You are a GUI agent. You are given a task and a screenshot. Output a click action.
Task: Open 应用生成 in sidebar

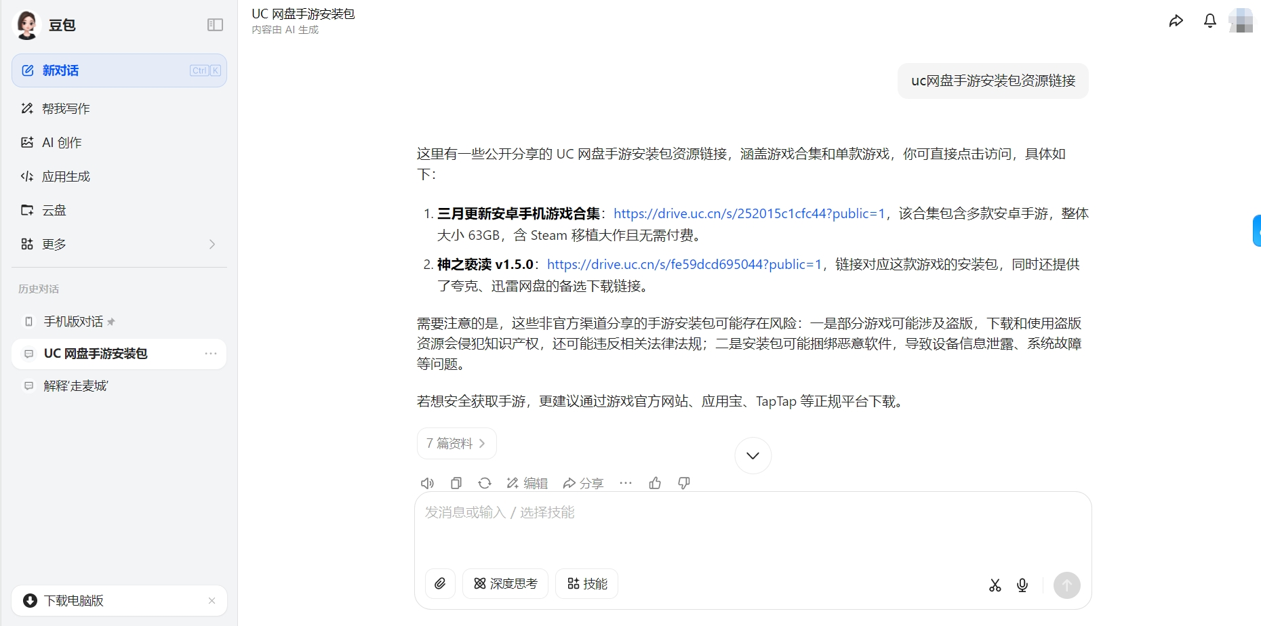pyautogui.click(x=119, y=176)
